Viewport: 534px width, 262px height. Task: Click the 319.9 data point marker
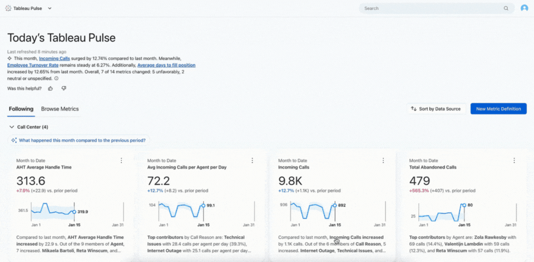point(74,211)
